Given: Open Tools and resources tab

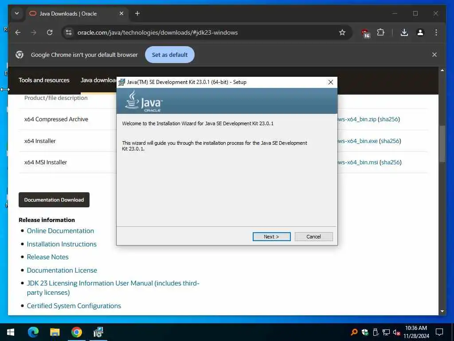Looking at the screenshot, I should pos(44,80).
